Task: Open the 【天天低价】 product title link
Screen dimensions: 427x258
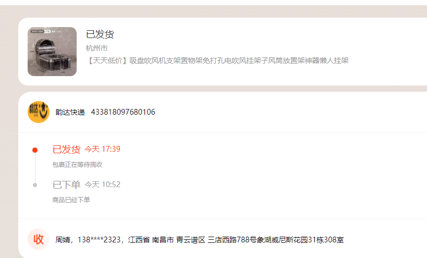Action: (217, 60)
